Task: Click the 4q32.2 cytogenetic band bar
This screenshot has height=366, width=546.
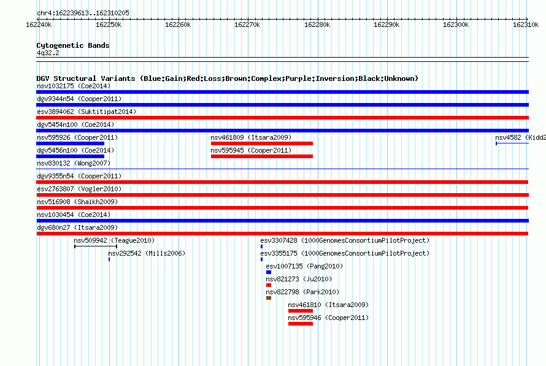Action: pyautogui.click(x=282, y=59)
